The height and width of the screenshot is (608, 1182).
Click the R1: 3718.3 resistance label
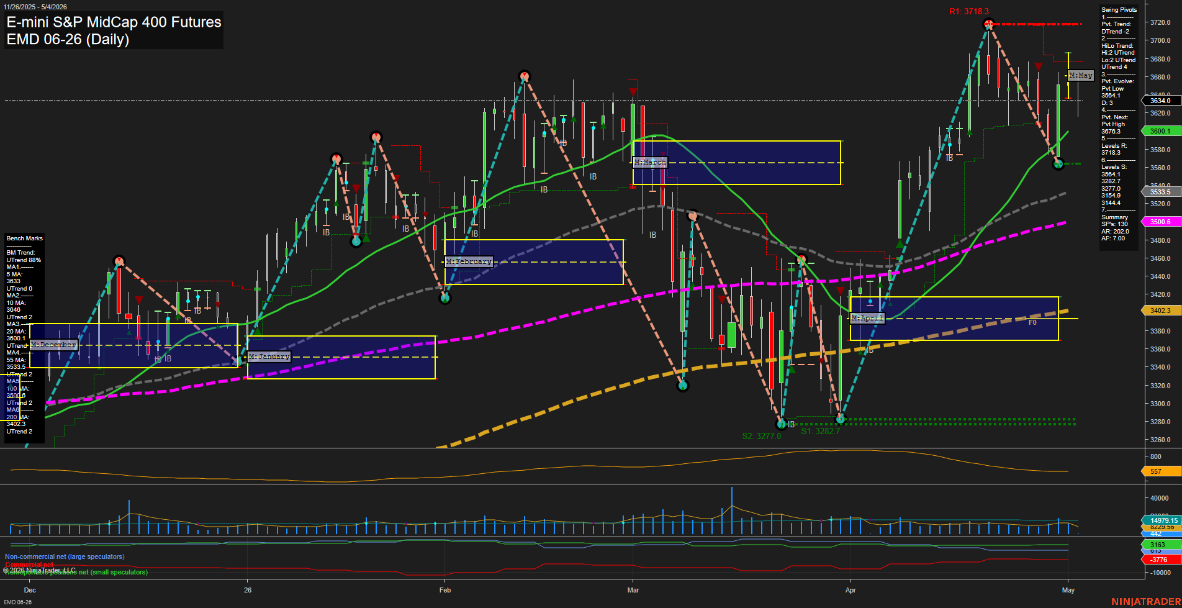point(969,11)
